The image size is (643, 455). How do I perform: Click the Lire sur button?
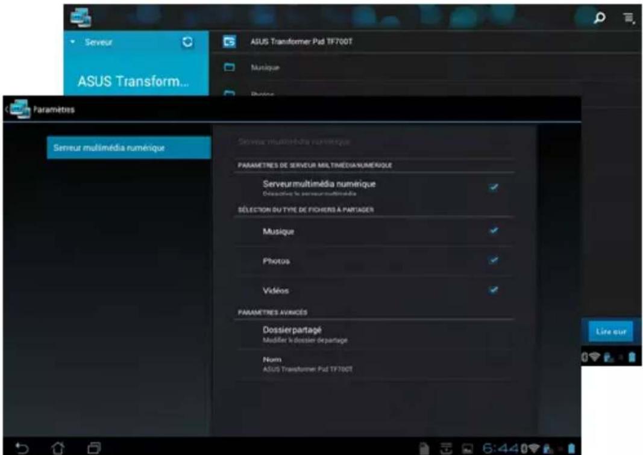click(x=611, y=331)
